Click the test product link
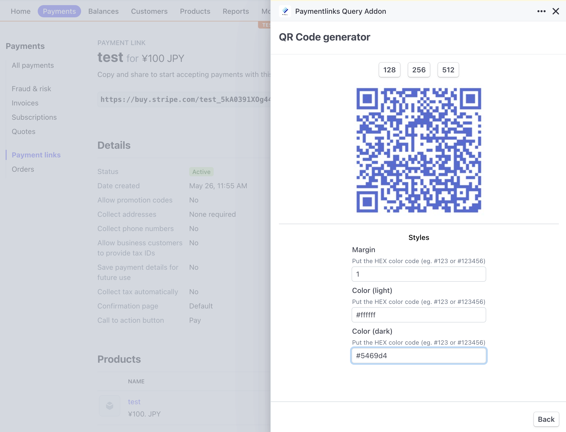 (134, 402)
